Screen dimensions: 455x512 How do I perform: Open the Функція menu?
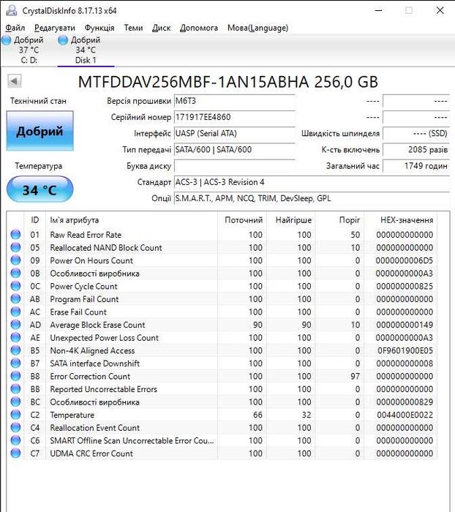pos(99,28)
